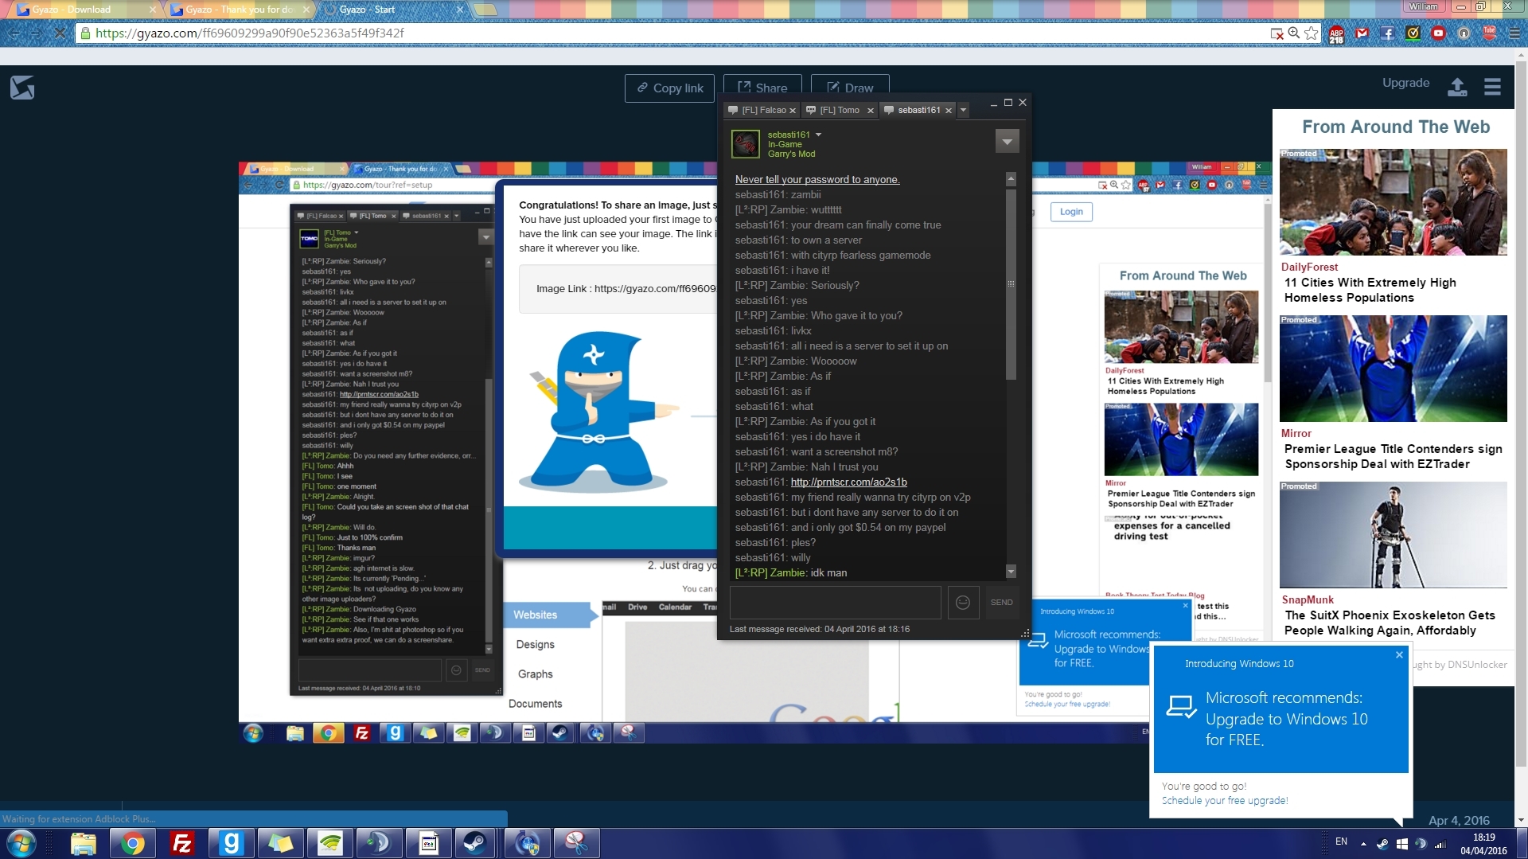The height and width of the screenshot is (859, 1528).
Task: Open the SuitX Phoenix Exoskeleton article
Action: 1390,623
